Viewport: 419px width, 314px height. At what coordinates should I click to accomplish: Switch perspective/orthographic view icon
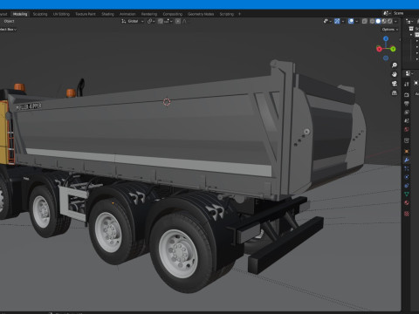[x=395, y=93]
